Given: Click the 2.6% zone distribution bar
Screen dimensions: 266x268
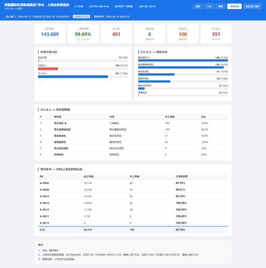Looking at the screenshot, I should [142, 88].
